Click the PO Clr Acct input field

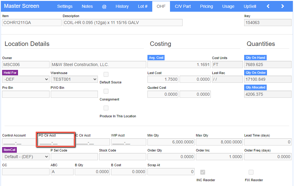56,142
